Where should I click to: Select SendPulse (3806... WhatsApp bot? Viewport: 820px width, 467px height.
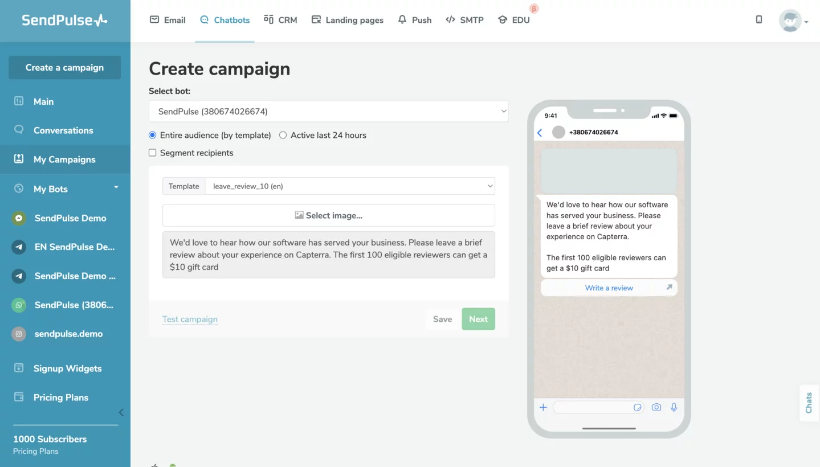tap(65, 305)
